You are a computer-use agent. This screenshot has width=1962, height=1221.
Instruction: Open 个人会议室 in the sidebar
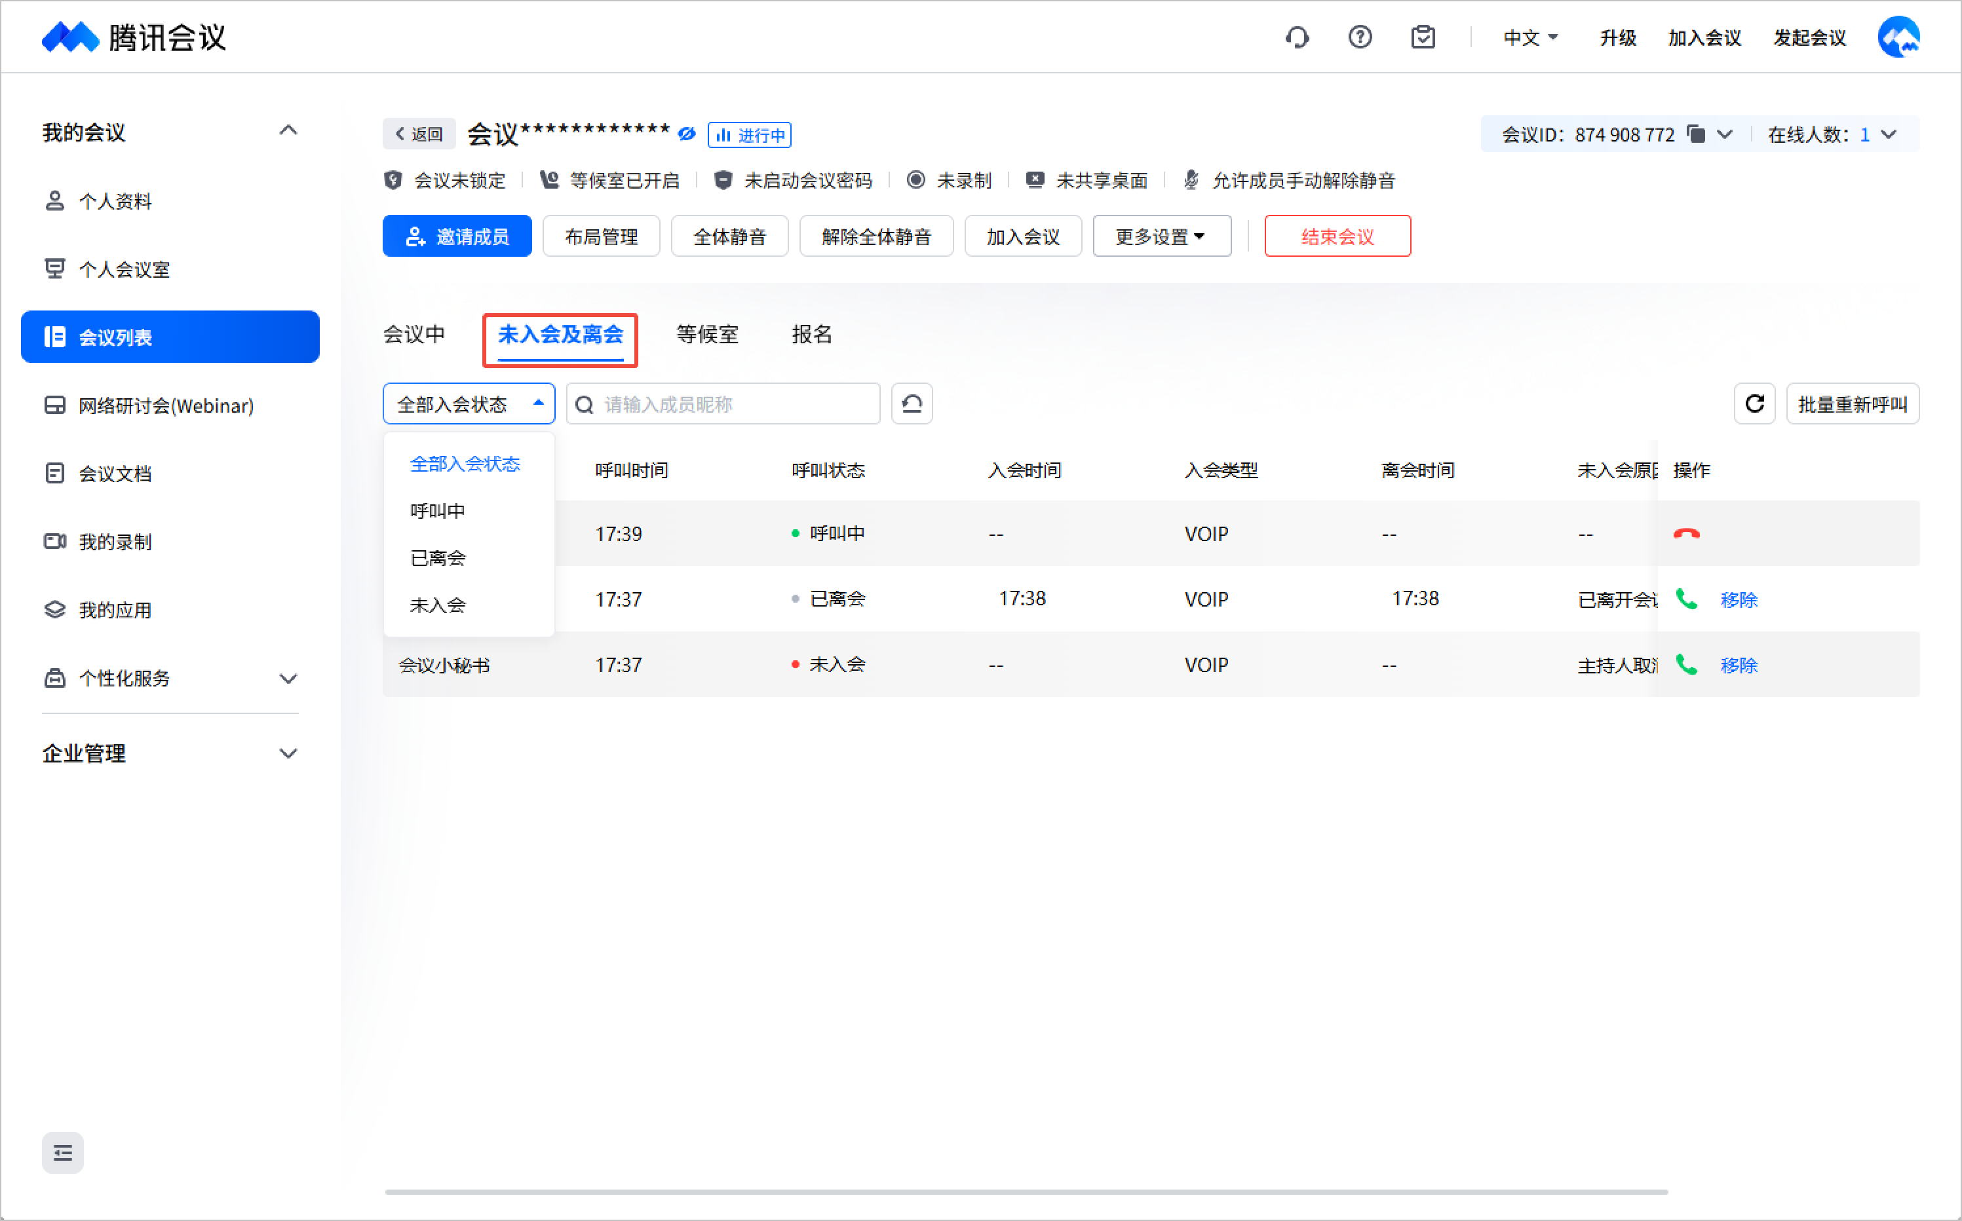click(170, 269)
